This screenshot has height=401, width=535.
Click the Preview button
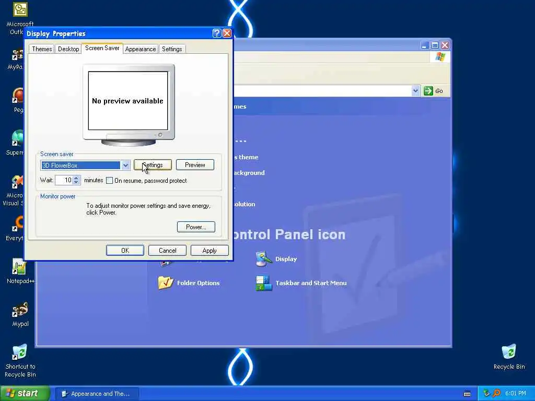[195, 165]
